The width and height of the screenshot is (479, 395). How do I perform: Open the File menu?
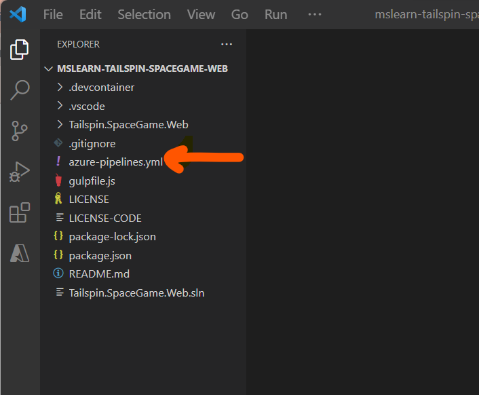(53, 14)
